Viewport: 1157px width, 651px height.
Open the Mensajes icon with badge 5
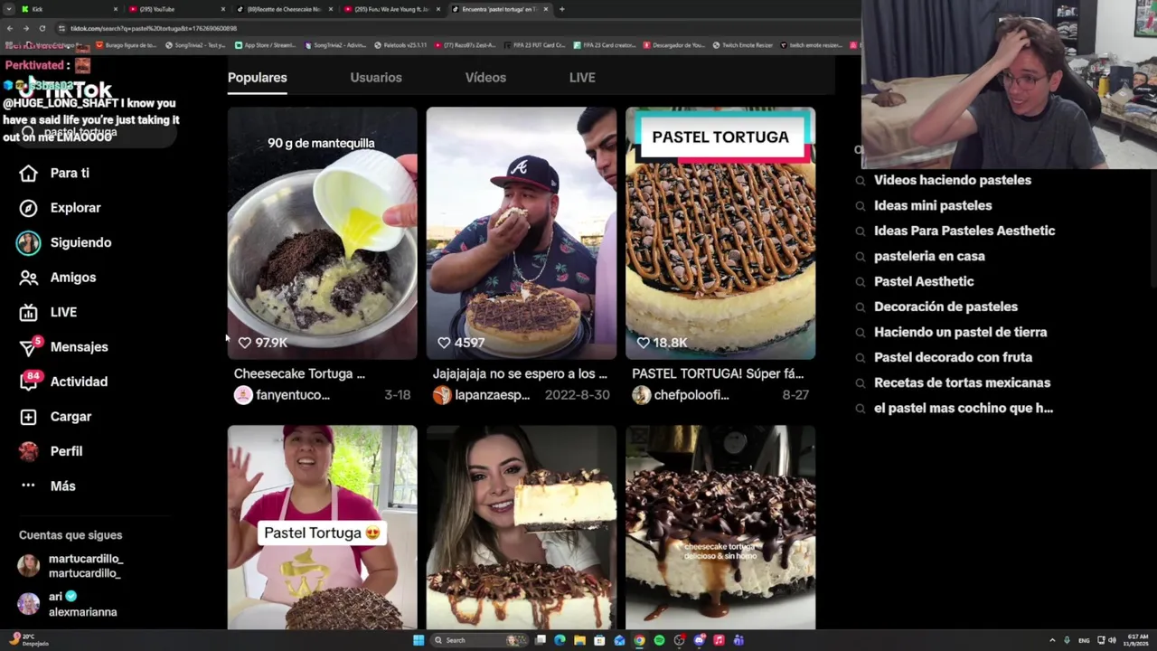28,347
